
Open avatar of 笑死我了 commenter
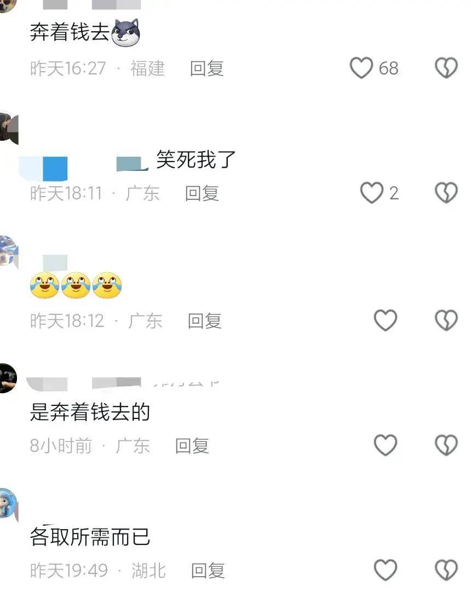tap(8, 128)
